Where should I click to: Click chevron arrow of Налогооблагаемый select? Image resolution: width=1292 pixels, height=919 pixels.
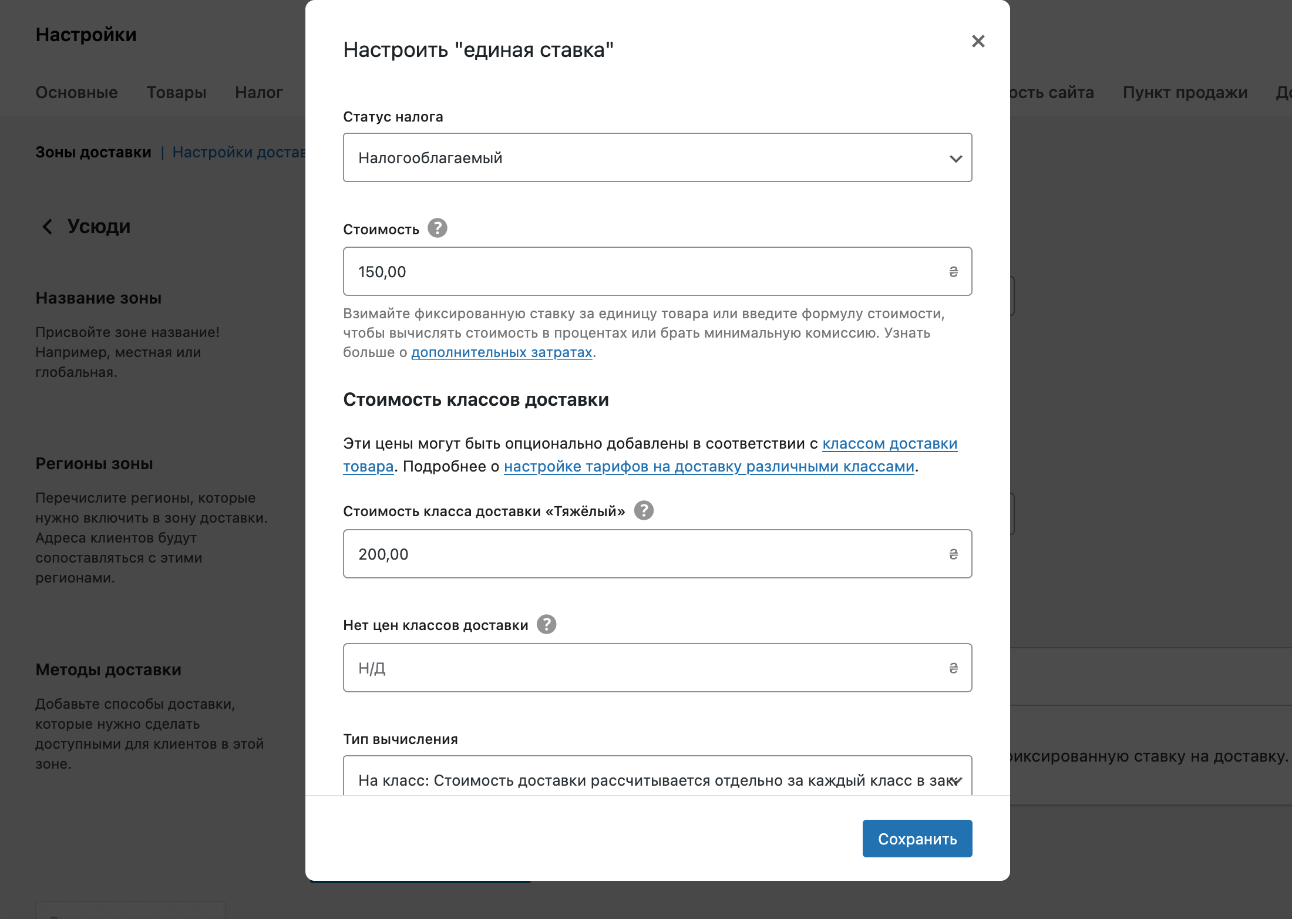[955, 159]
